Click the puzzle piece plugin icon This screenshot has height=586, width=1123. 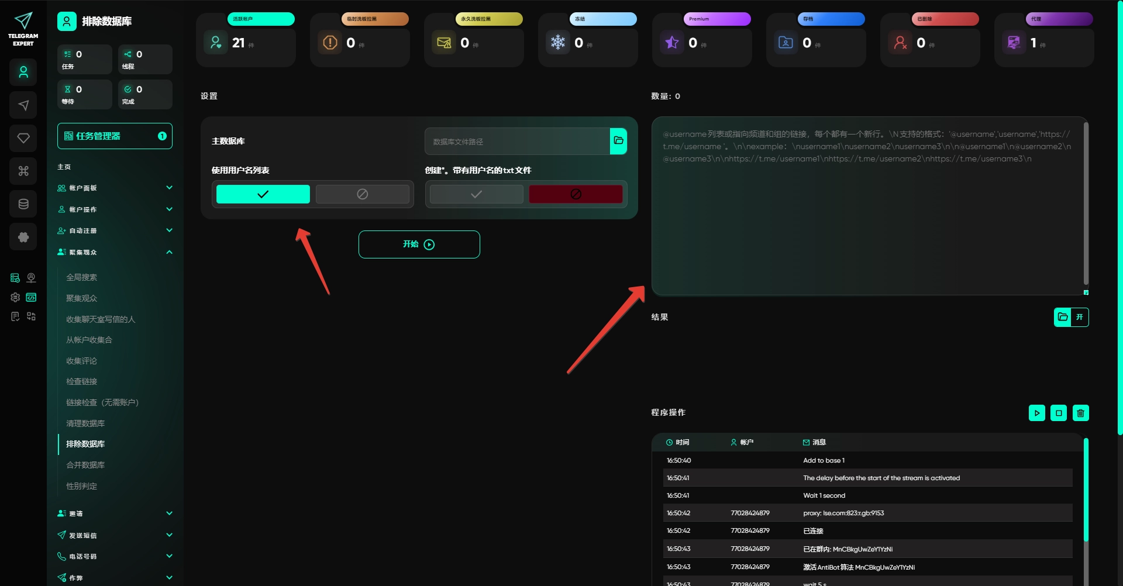pyautogui.click(x=23, y=237)
